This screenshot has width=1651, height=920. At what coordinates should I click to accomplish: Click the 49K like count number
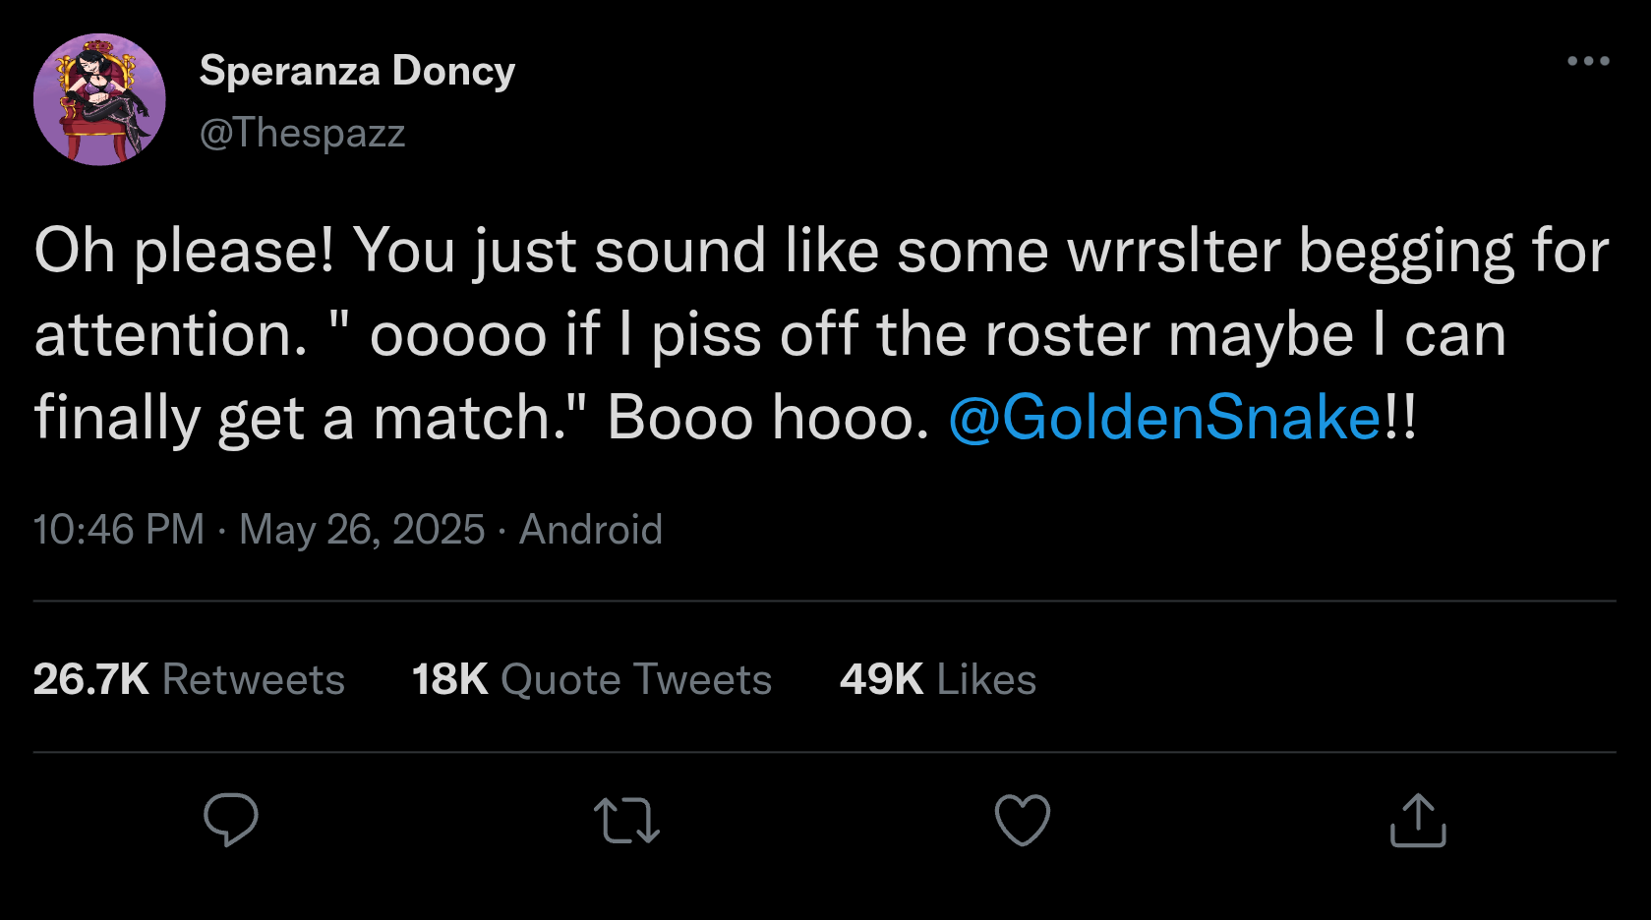pyautogui.click(x=881, y=679)
